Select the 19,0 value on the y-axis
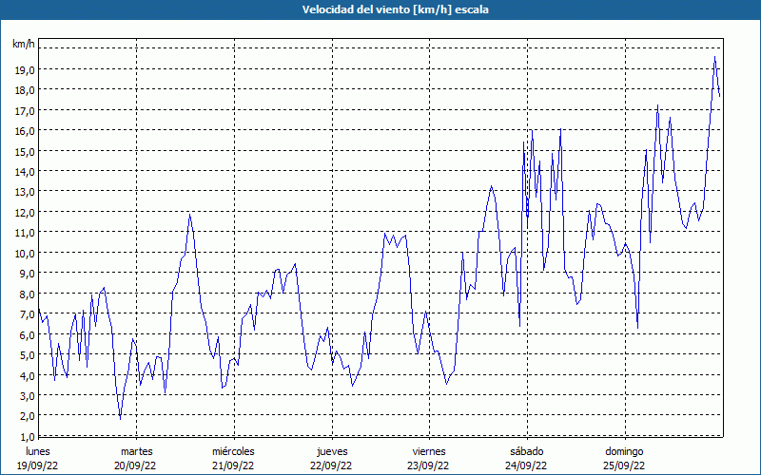This screenshot has width=761, height=475. pyautogui.click(x=25, y=69)
